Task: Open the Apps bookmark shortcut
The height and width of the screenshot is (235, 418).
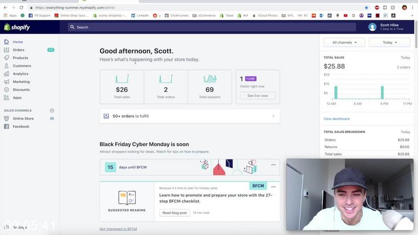Action: click(x=10, y=16)
